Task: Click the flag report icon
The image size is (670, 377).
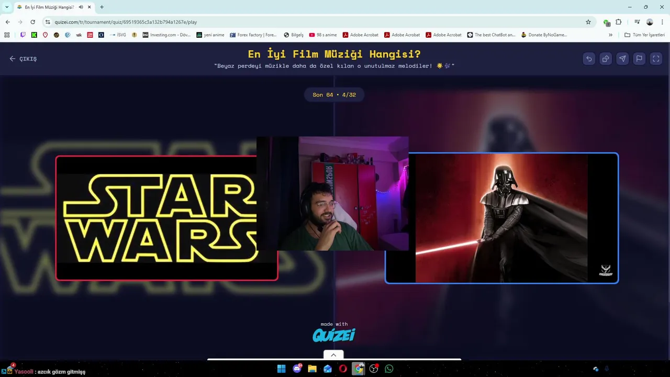Action: click(639, 59)
